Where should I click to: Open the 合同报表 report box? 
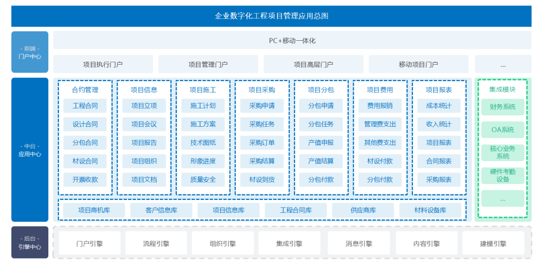[439, 161]
